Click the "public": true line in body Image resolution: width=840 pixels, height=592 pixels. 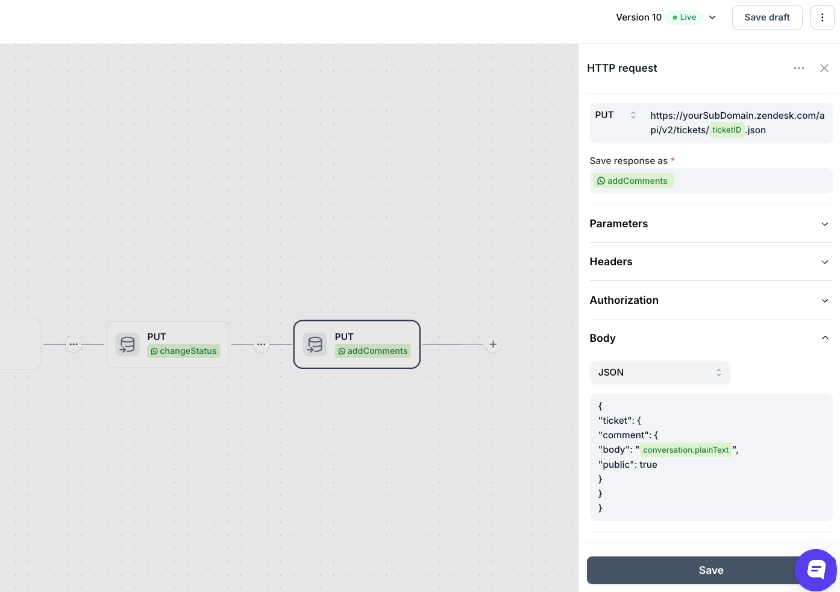tap(628, 465)
